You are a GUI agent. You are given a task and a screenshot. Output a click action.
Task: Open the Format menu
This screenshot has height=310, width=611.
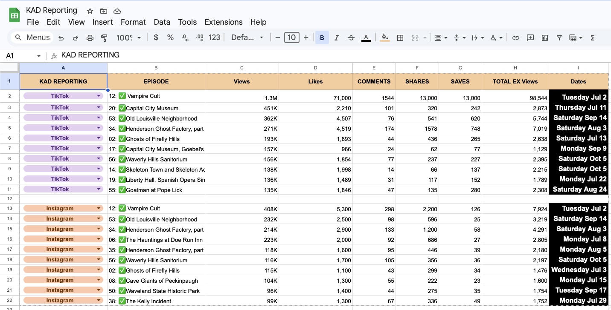pos(133,22)
